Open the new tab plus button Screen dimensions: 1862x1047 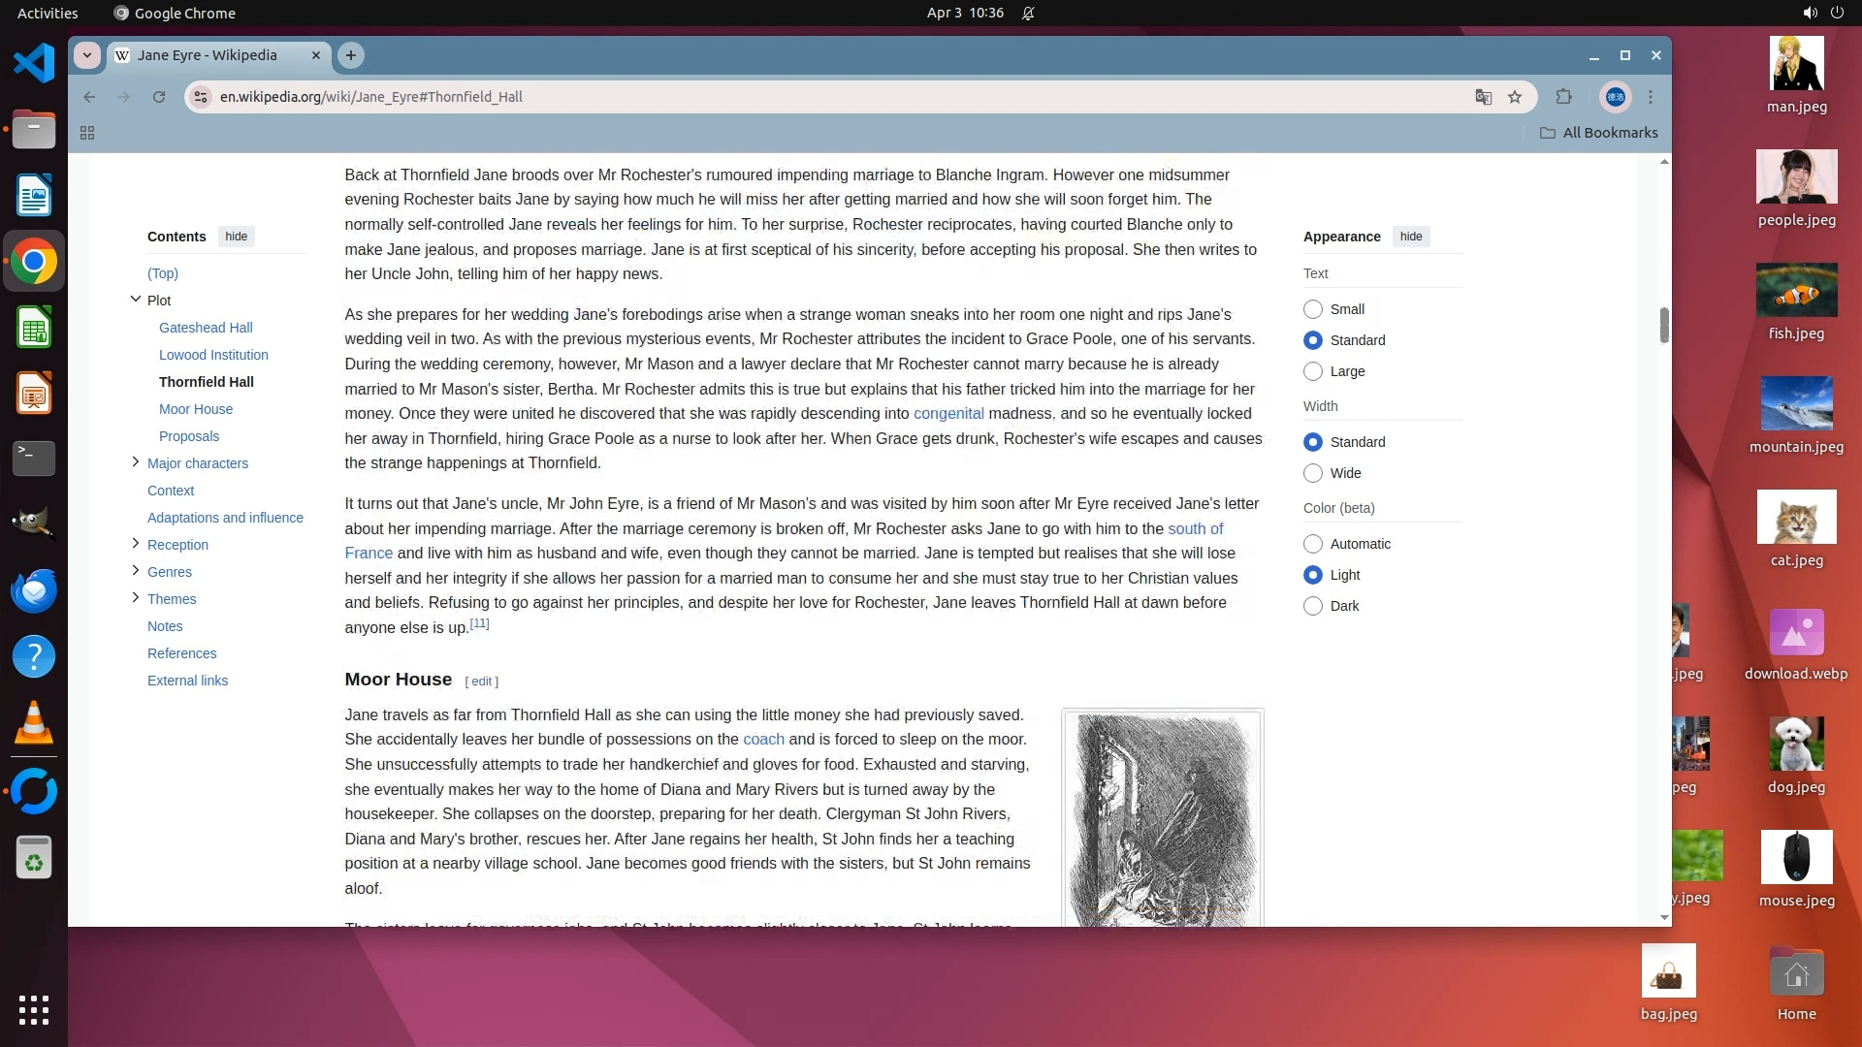pos(351,55)
